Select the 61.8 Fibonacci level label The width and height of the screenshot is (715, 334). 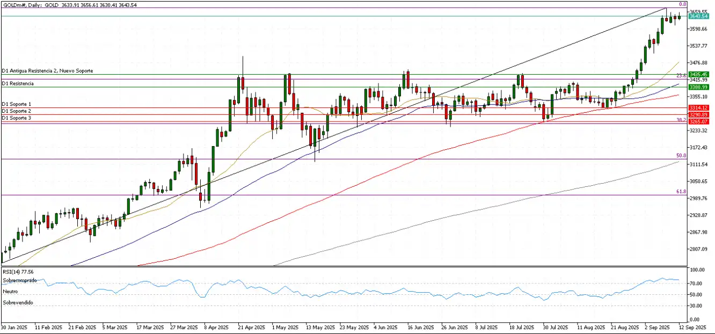point(681,191)
